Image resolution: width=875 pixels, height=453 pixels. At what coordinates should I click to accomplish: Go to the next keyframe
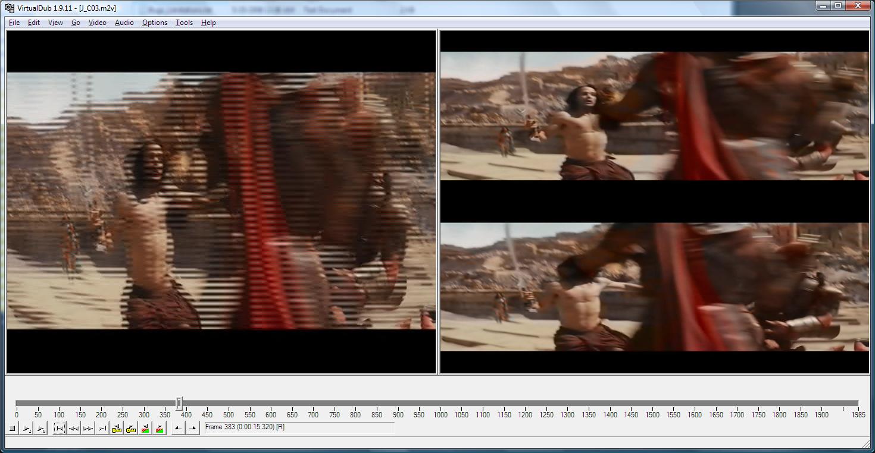[131, 428]
